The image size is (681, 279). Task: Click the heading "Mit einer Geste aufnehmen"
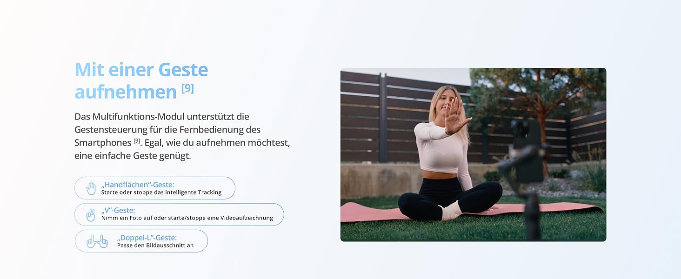(141, 80)
